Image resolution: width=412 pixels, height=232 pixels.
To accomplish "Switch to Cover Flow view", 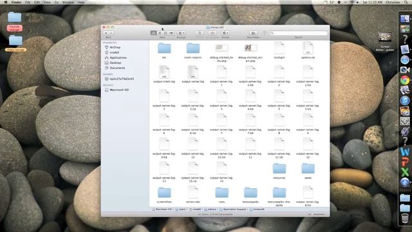I will coord(171,33).
